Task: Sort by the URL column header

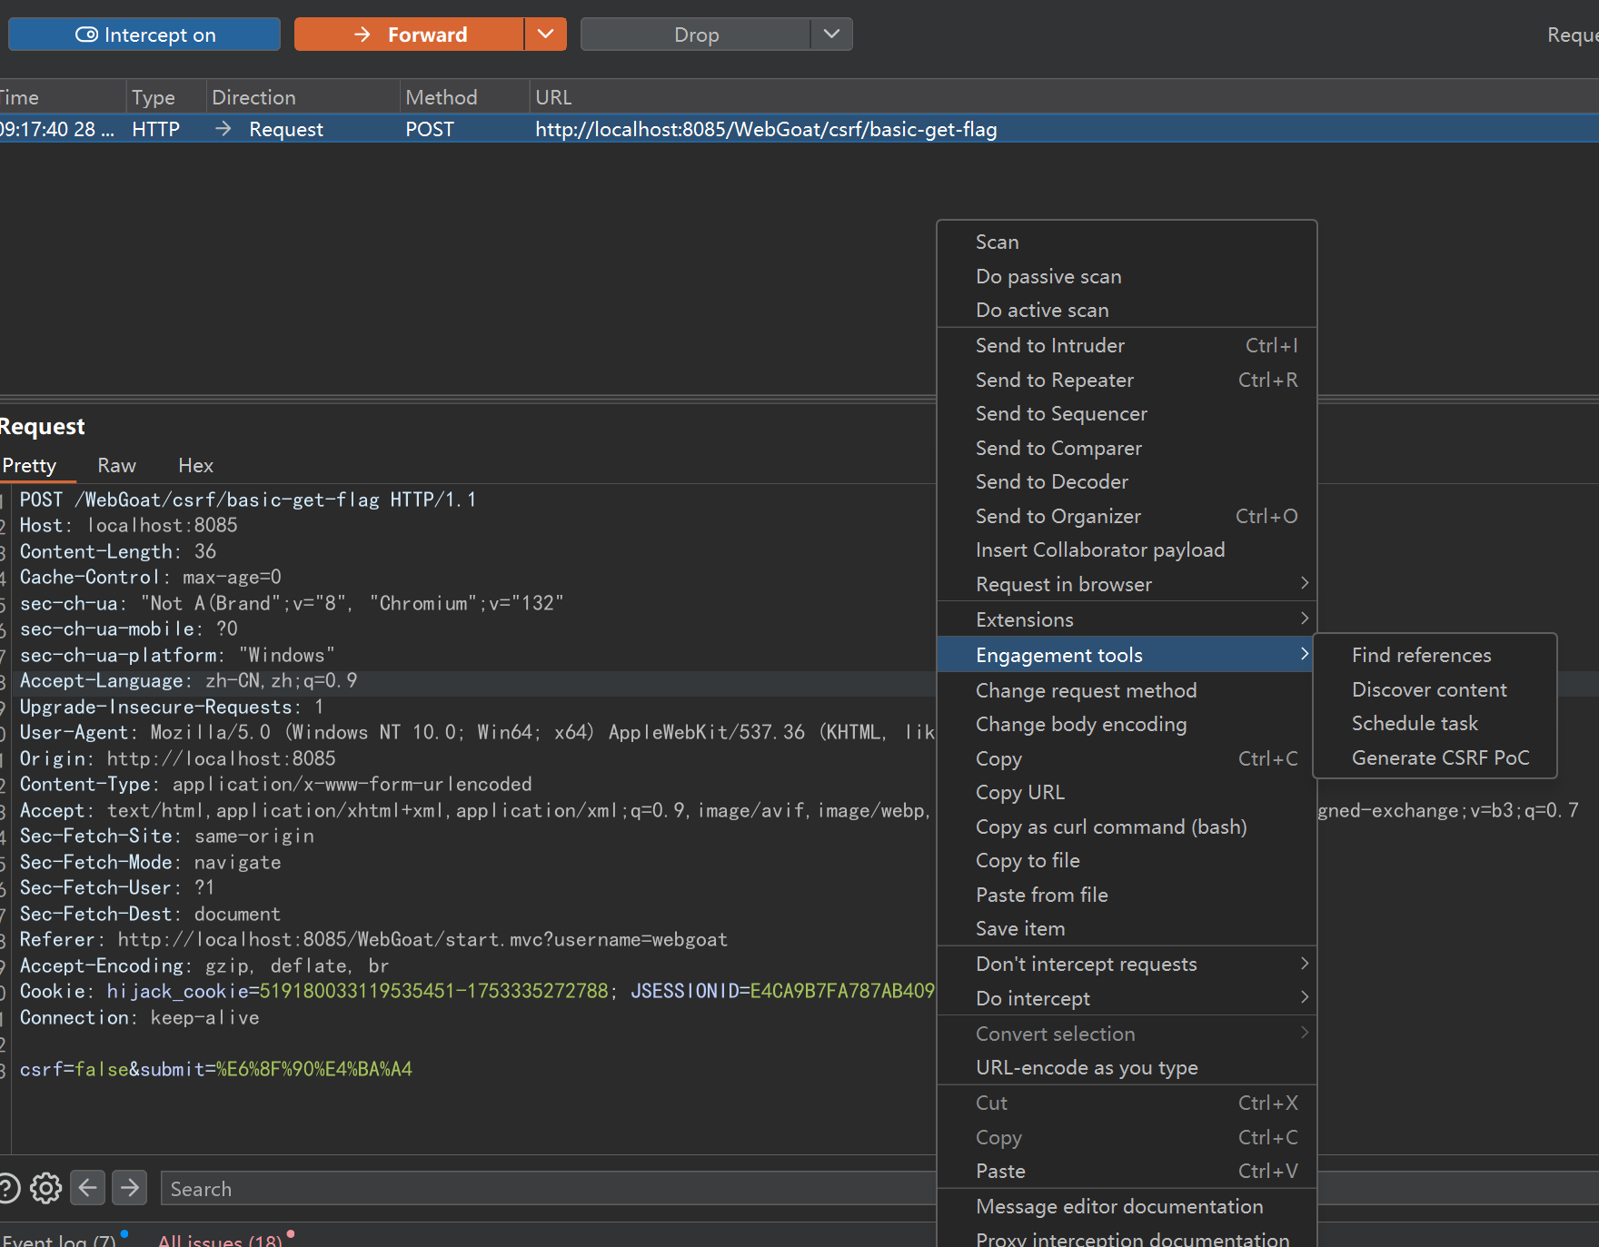Action: 1065,97
